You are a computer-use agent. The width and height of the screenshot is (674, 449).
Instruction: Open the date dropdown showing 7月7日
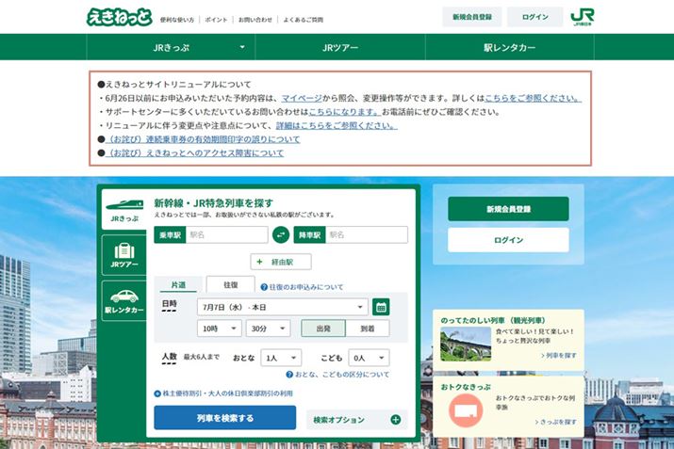282,307
